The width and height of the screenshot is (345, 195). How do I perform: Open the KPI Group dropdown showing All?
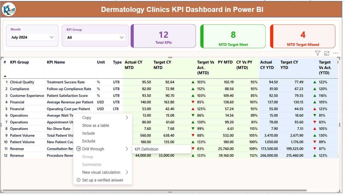tap(95, 37)
